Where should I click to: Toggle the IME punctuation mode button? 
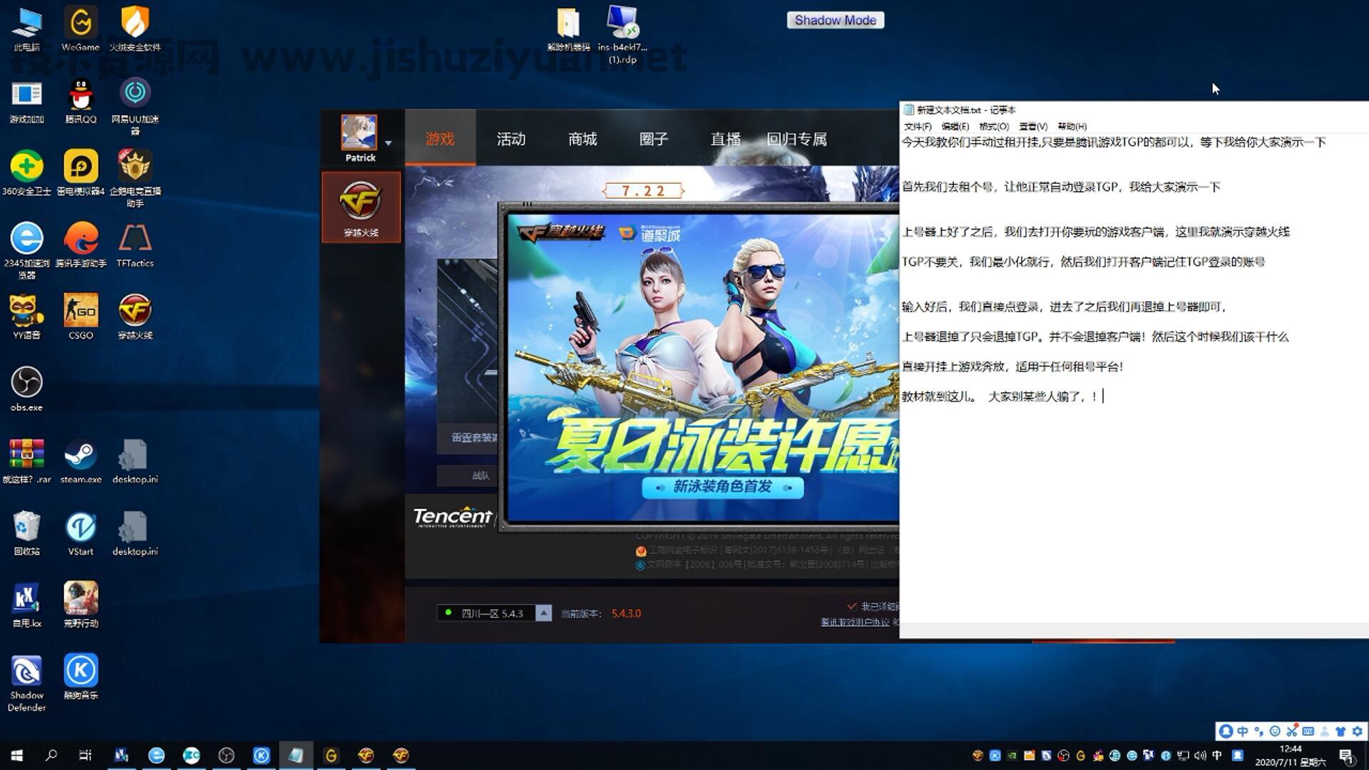(1258, 731)
